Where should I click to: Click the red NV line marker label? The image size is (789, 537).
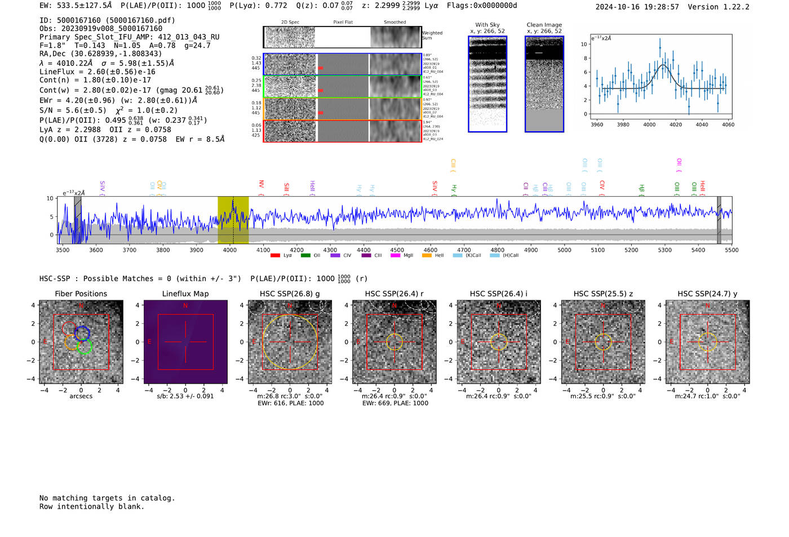[261, 188]
